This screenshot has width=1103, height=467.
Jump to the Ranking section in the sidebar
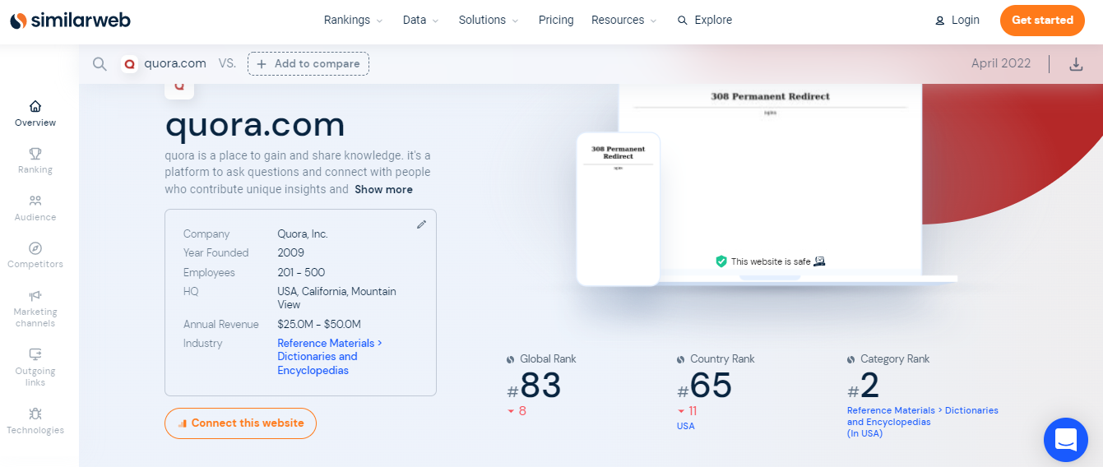(x=35, y=160)
